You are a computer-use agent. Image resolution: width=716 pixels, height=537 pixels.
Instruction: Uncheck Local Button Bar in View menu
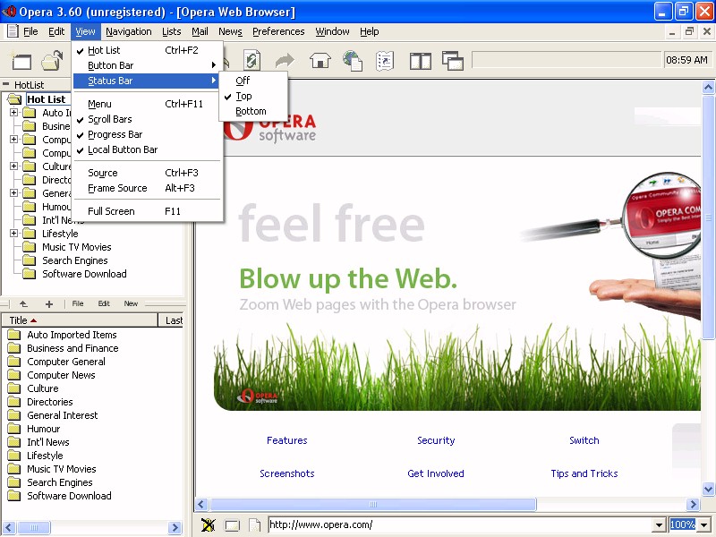pos(146,149)
